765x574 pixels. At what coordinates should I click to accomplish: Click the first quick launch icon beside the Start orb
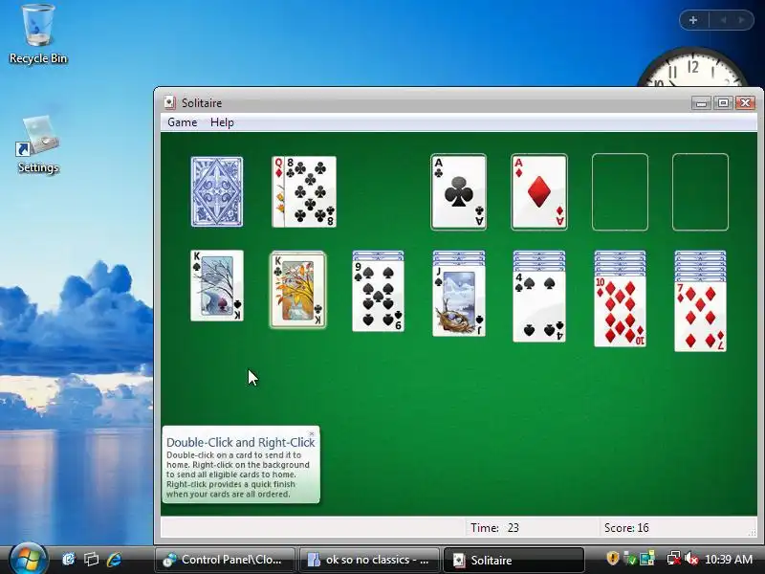pos(69,560)
